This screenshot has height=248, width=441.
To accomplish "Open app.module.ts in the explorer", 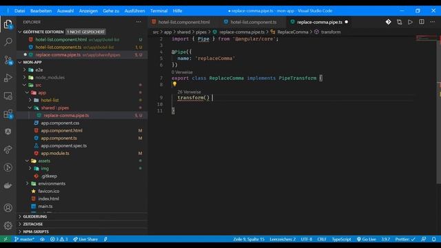I will [55, 153].
